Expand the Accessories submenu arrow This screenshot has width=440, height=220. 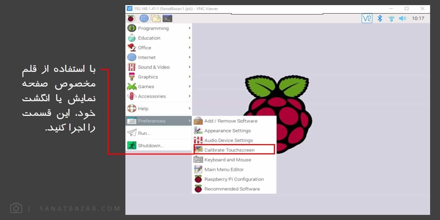click(x=190, y=96)
